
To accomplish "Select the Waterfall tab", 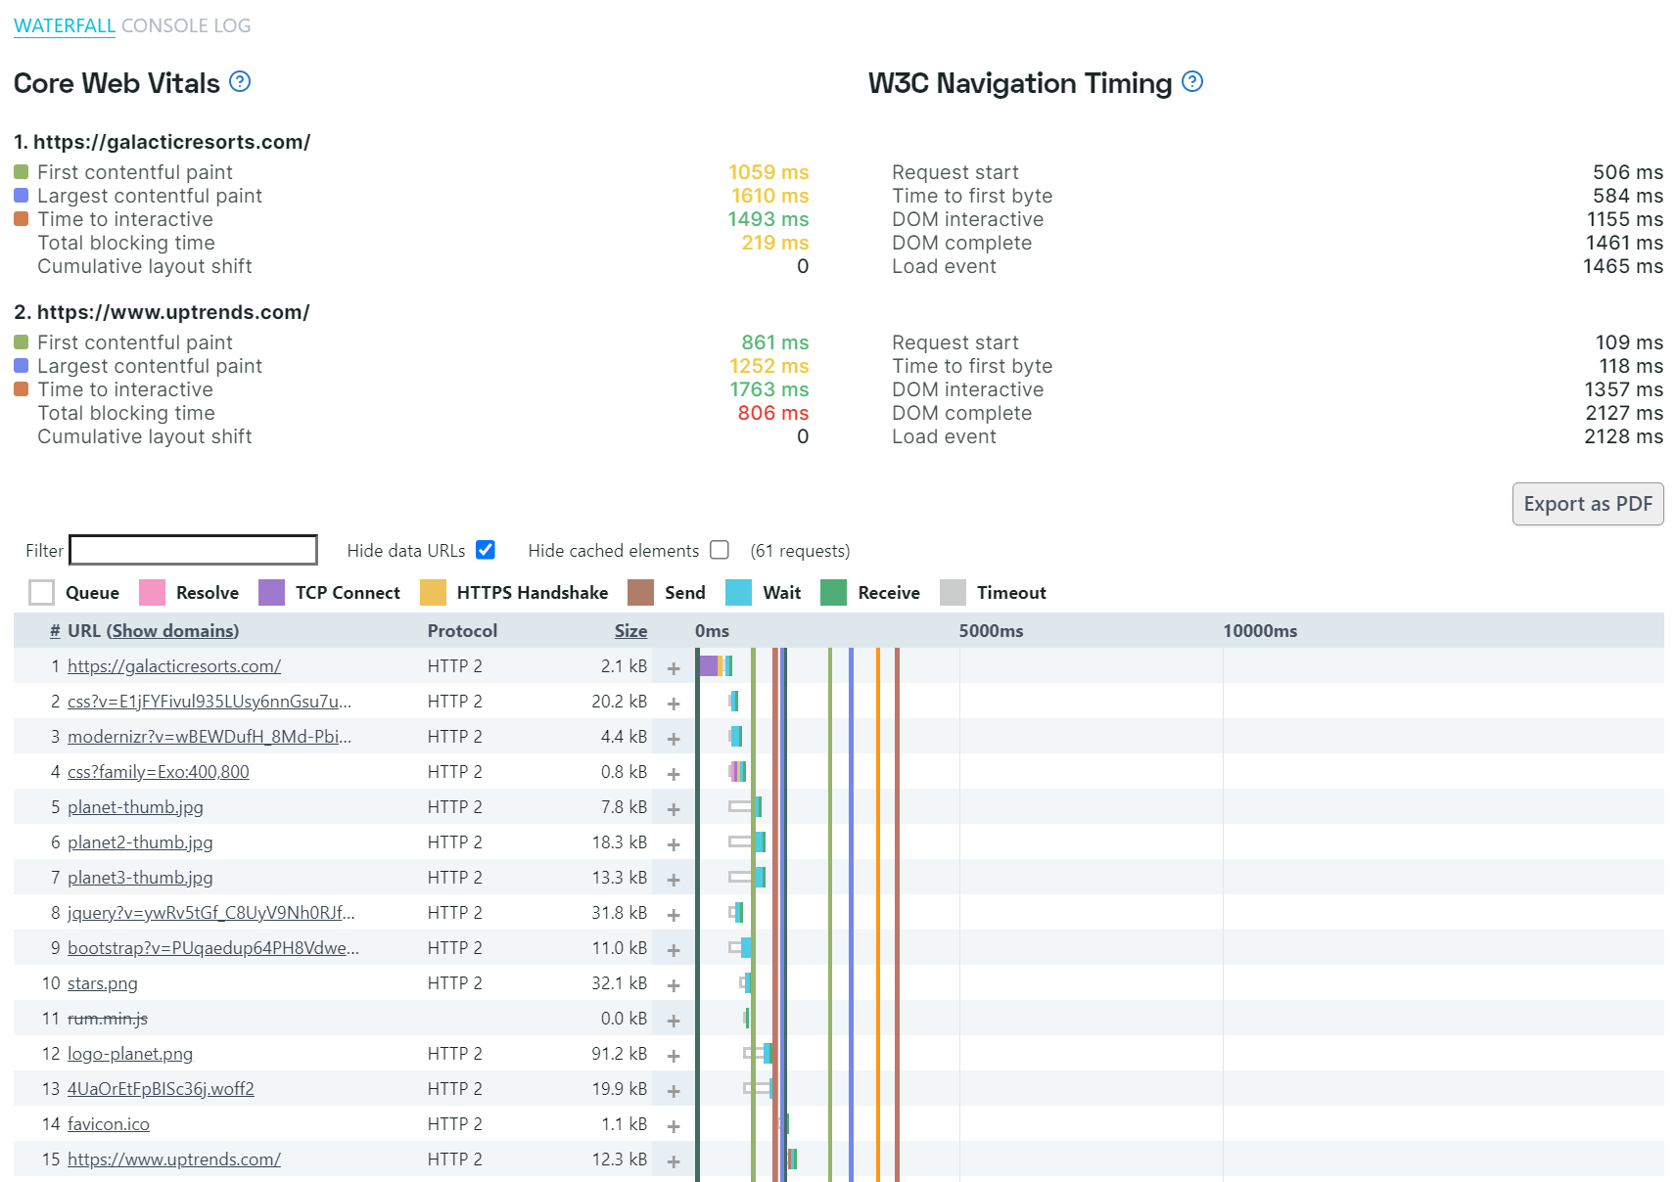I will tap(65, 26).
